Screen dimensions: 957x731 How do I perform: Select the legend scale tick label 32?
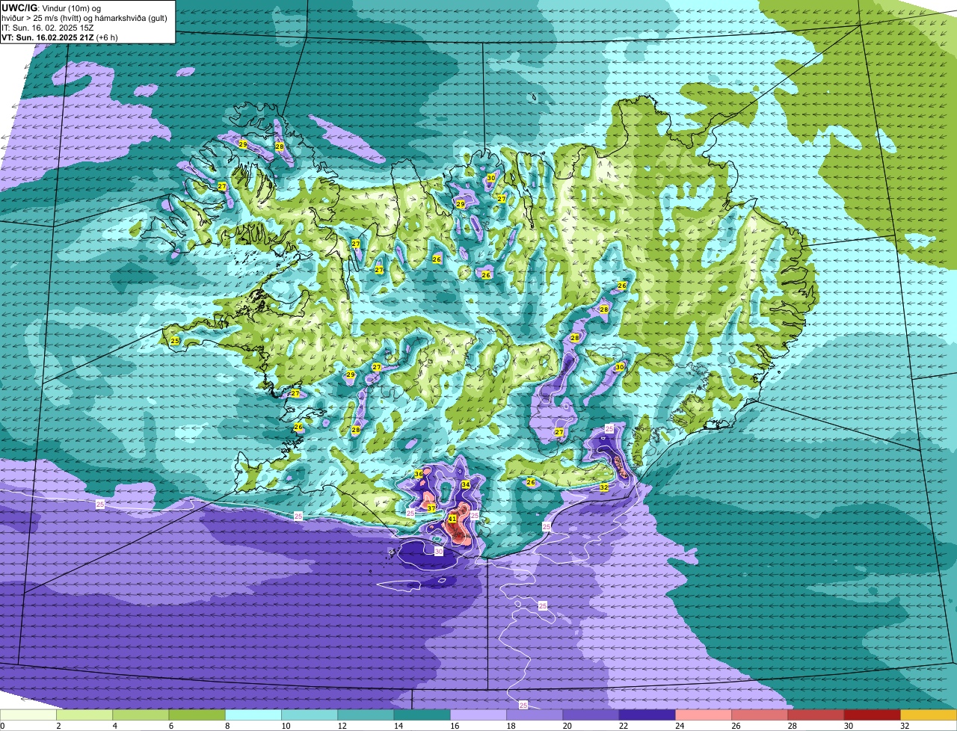905,726
